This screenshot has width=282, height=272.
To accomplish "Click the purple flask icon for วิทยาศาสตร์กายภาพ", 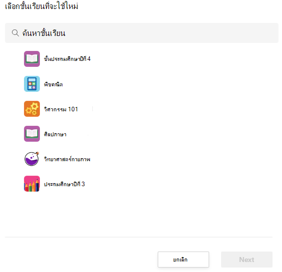I will click(x=32, y=159).
